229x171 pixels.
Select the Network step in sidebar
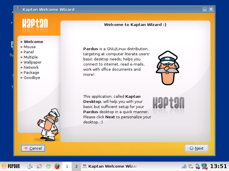(x=31, y=67)
